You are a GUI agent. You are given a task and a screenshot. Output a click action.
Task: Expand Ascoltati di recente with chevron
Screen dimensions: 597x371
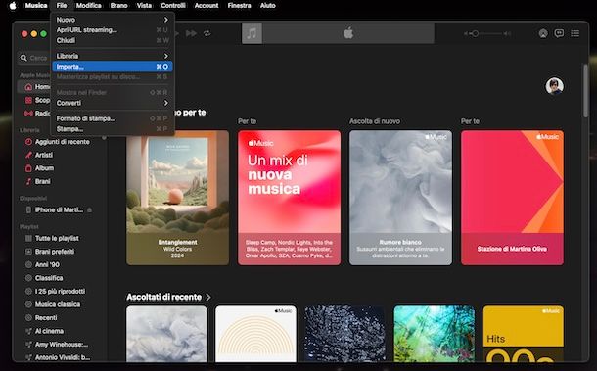pyautogui.click(x=208, y=298)
